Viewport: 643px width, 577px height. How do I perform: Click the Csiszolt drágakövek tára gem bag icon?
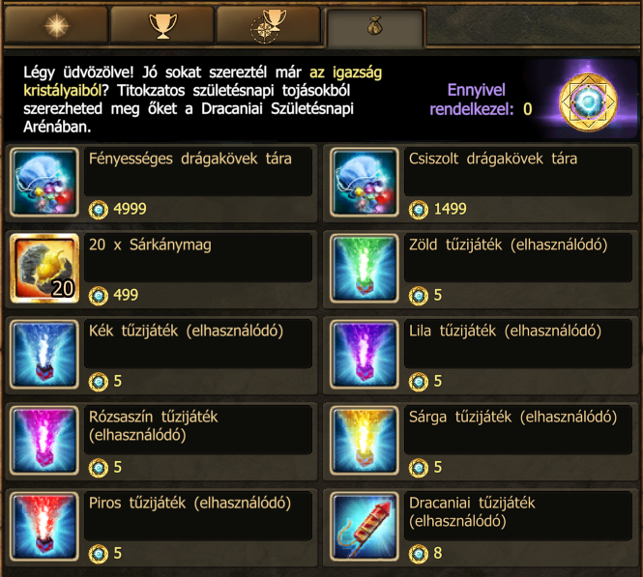pyautogui.click(x=365, y=182)
